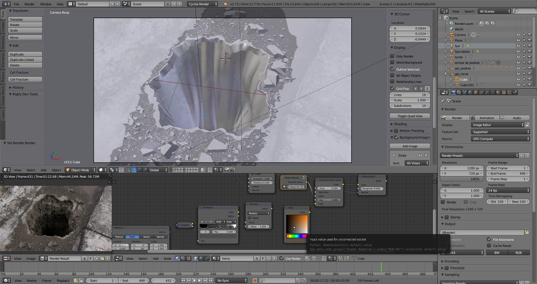Click the Toggle Quad View button
This screenshot has width=537, height=284.
click(x=410, y=116)
